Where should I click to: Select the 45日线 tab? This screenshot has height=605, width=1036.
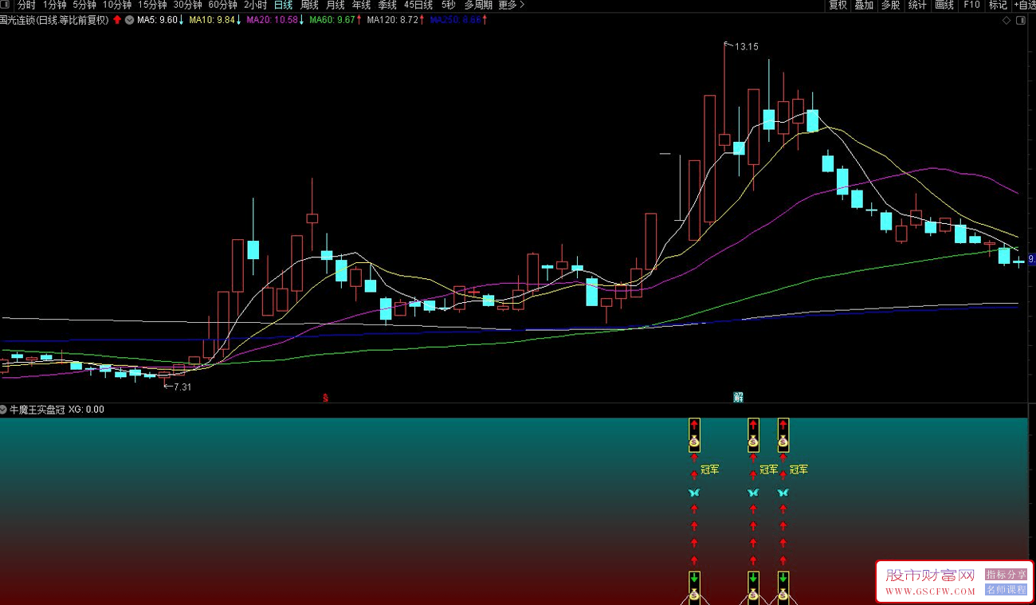(418, 5)
